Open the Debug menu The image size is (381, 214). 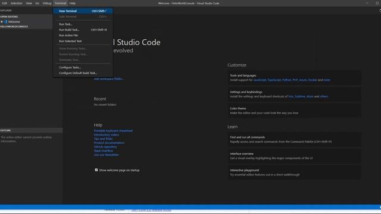47,3
